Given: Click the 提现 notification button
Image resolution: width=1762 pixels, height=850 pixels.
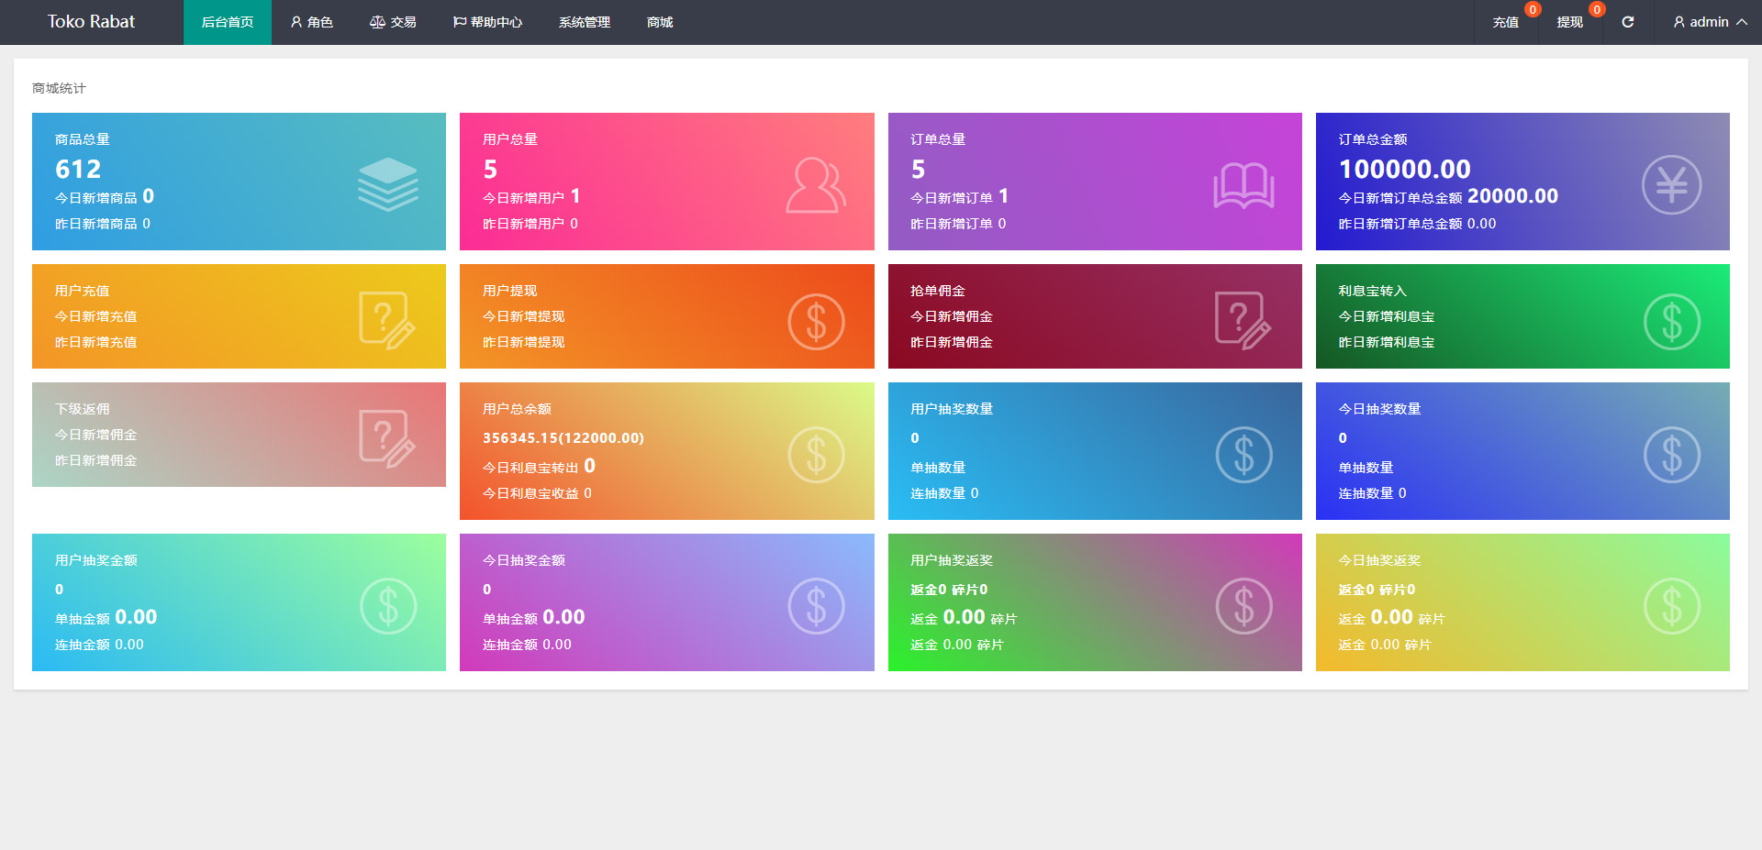Looking at the screenshot, I should (x=1569, y=22).
